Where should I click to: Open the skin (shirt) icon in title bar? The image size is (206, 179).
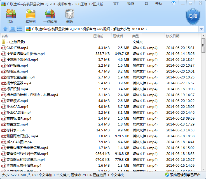pyautogui.click(x=174, y=3)
